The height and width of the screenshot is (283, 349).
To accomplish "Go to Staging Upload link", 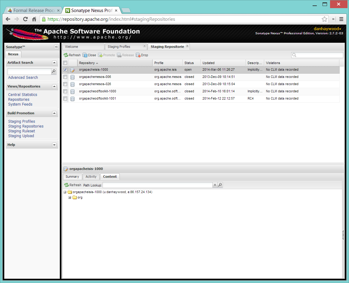I will tap(21, 136).
